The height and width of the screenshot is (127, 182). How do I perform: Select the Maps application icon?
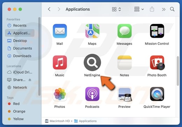pos(92,31)
